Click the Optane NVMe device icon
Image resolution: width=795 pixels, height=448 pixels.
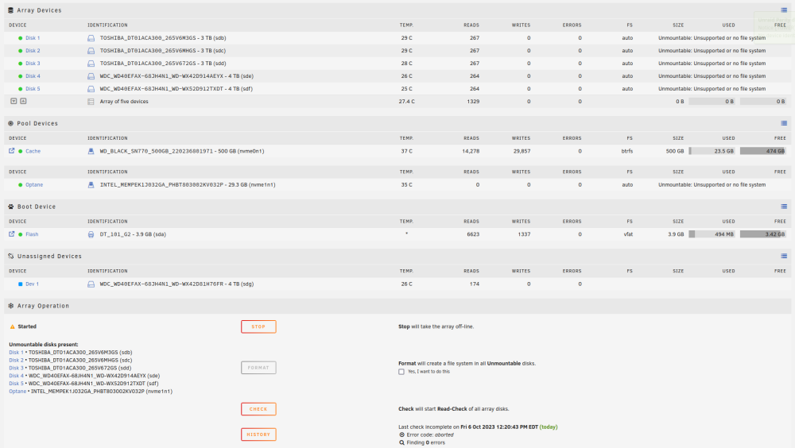(91, 185)
